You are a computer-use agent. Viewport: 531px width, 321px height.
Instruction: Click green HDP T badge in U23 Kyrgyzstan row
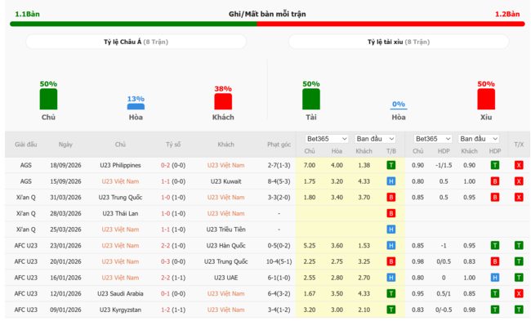coord(495,310)
